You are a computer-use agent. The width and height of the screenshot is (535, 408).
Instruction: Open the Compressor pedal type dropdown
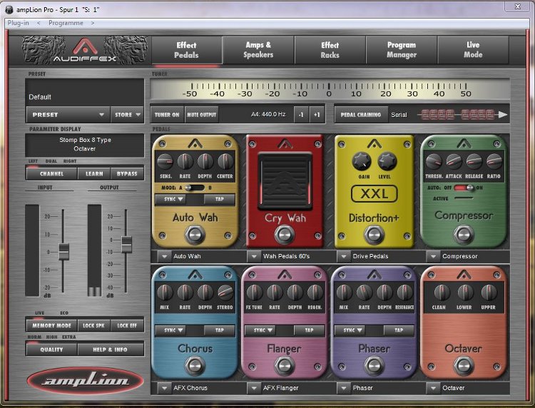433,256
